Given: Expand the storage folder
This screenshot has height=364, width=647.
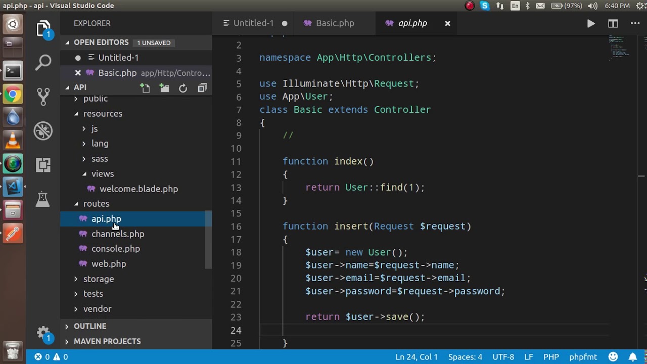Looking at the screenshot, I should click(x=98, y=279).
